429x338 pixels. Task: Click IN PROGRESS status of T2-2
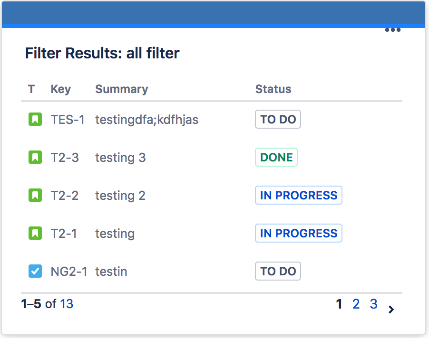(299, 196)
